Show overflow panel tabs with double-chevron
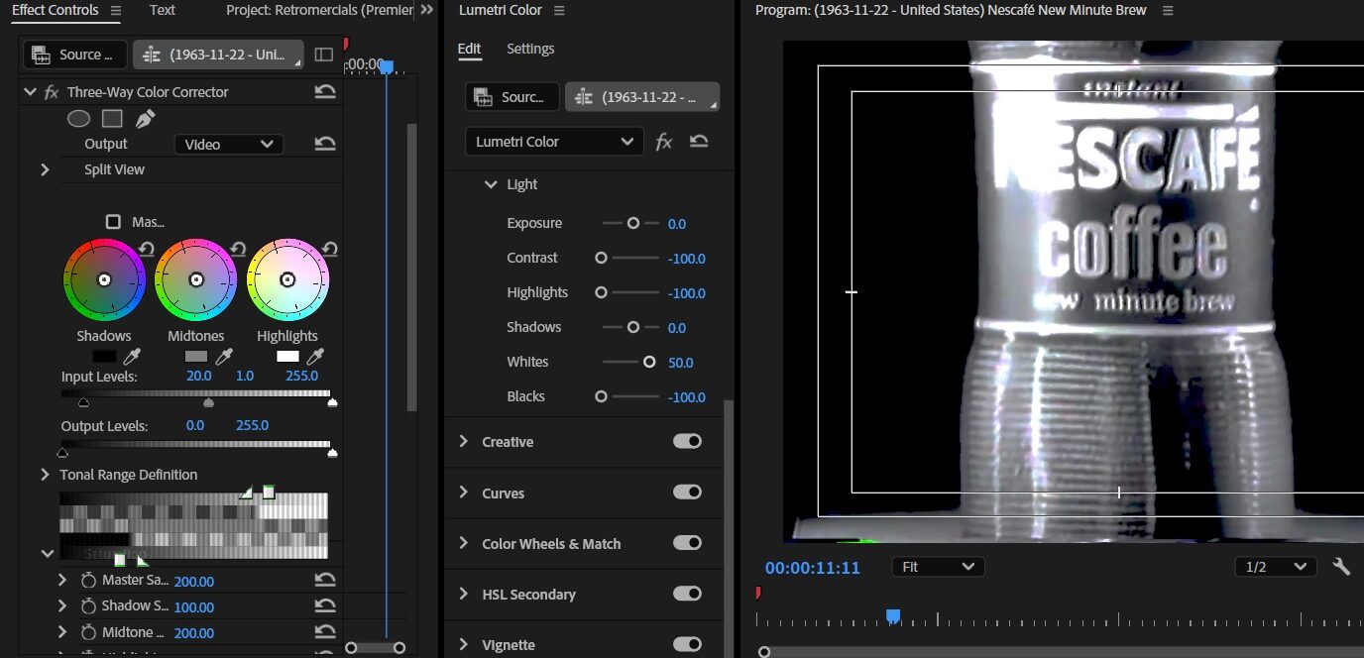 click(x=427, y=10)
